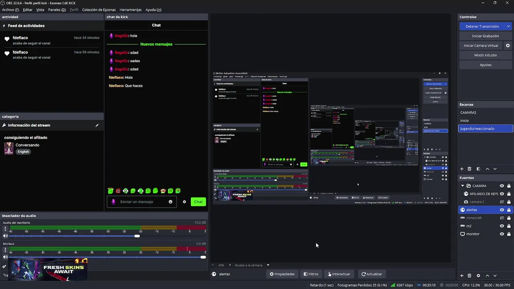Mute the Mic/Aux speaker

[5, 257]
